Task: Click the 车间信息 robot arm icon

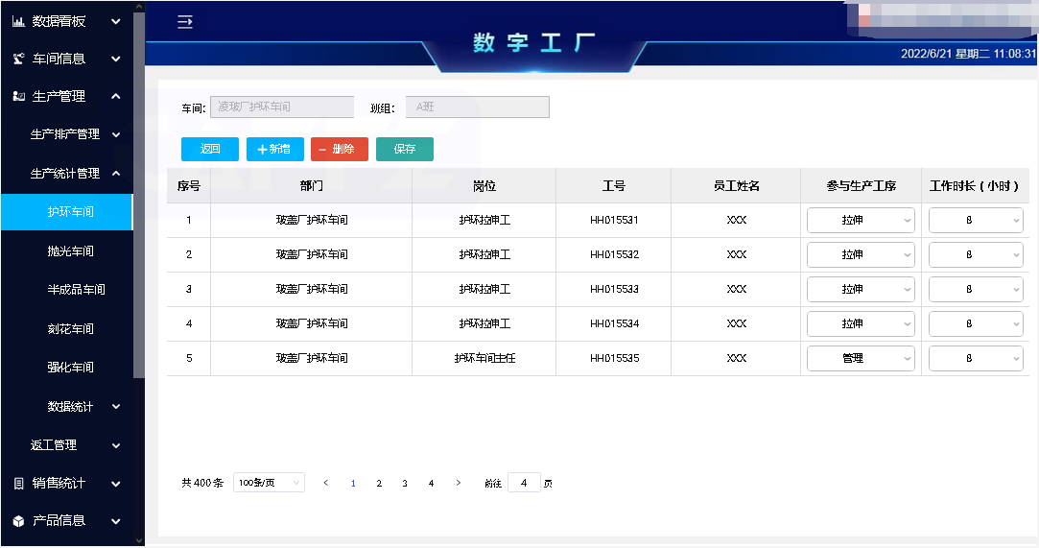Action: click(18, 59)
